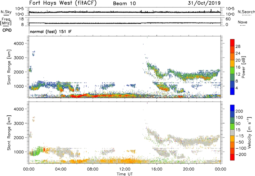Click the velocity panel 'Slant Range [km]' label
Viewport: 255px width, 176px height.
pyautogui.click(x=9, y=133)
